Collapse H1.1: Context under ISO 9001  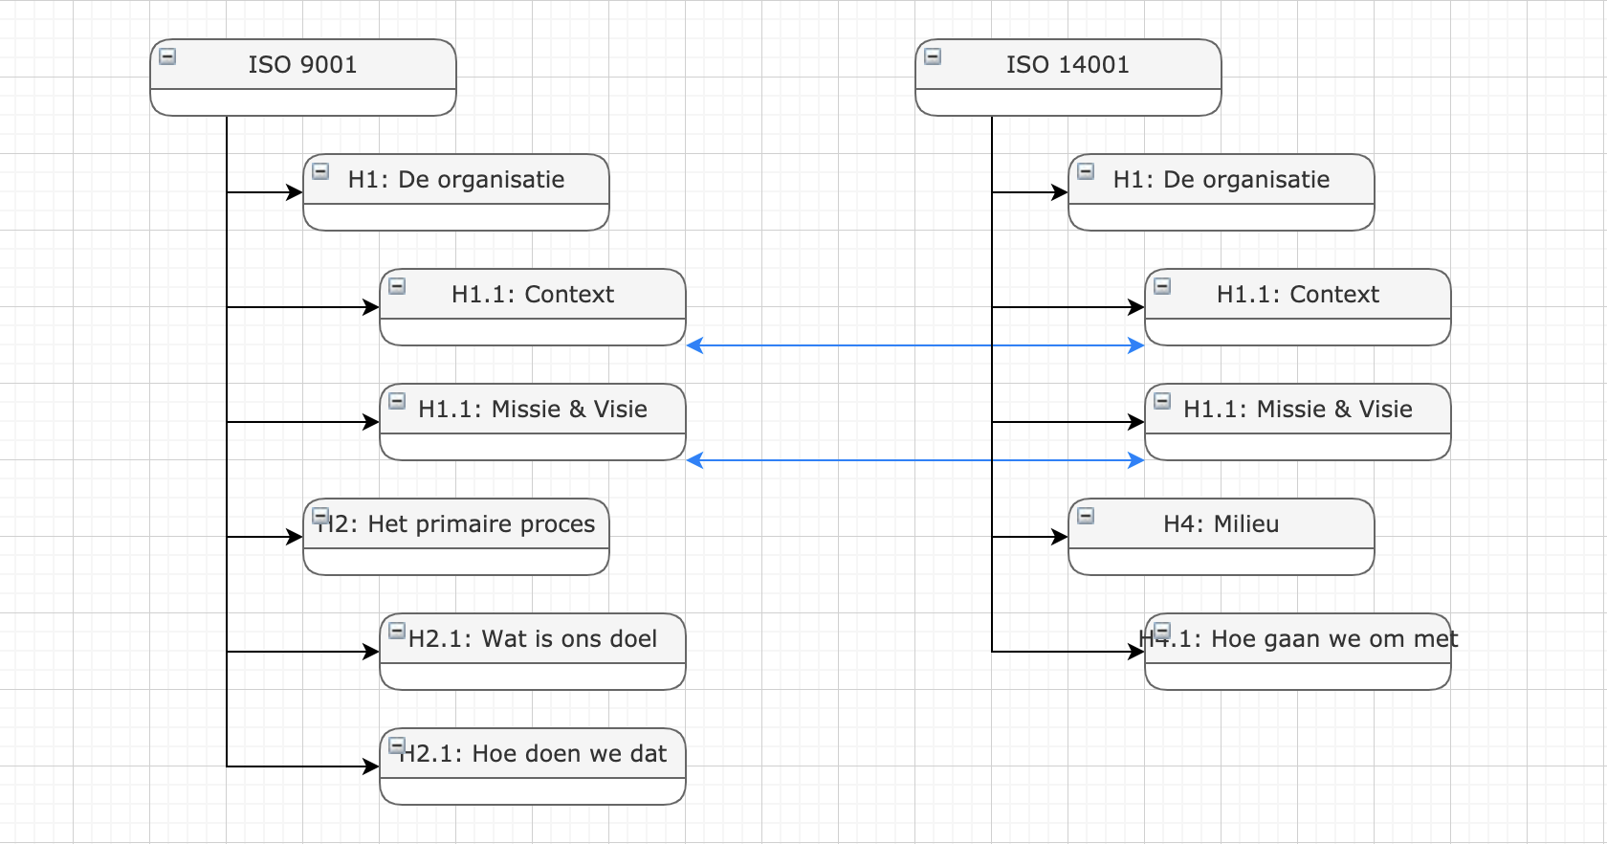[x=397, y=286]
